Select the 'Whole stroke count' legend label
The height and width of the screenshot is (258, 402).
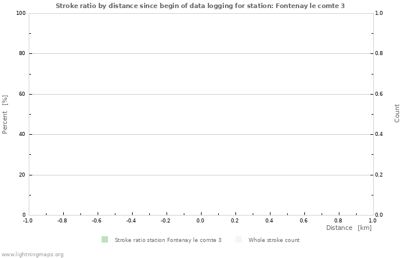tap(274, 240)
